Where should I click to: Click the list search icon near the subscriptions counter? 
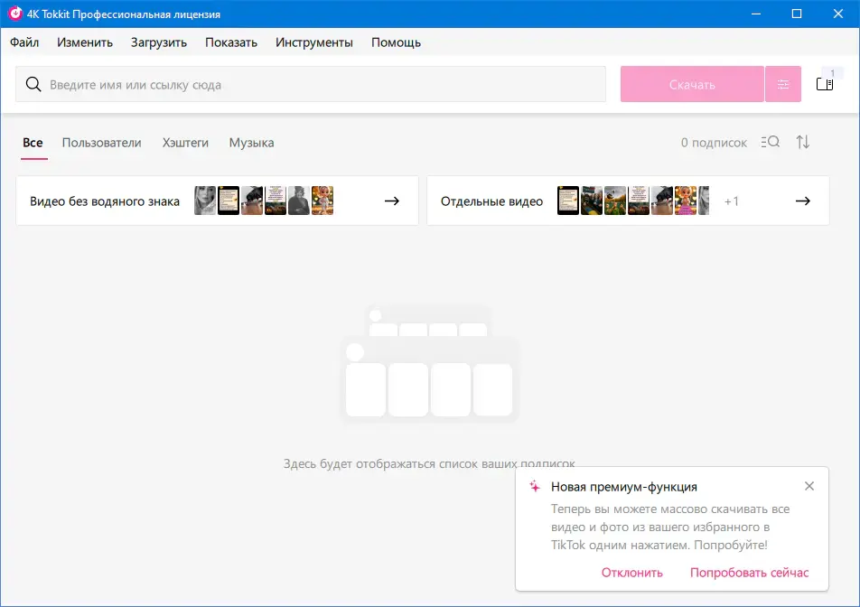click(x=770, y=142)
